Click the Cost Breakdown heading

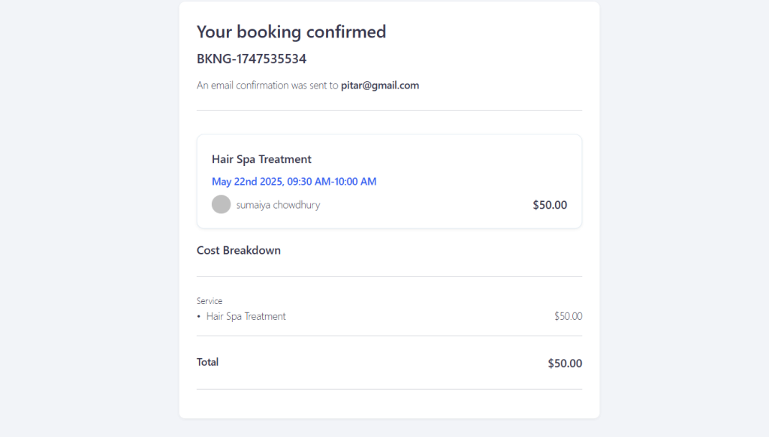(x=239, y=250)
